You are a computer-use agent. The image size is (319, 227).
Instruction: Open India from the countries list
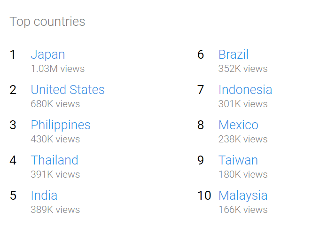point(44,195)
